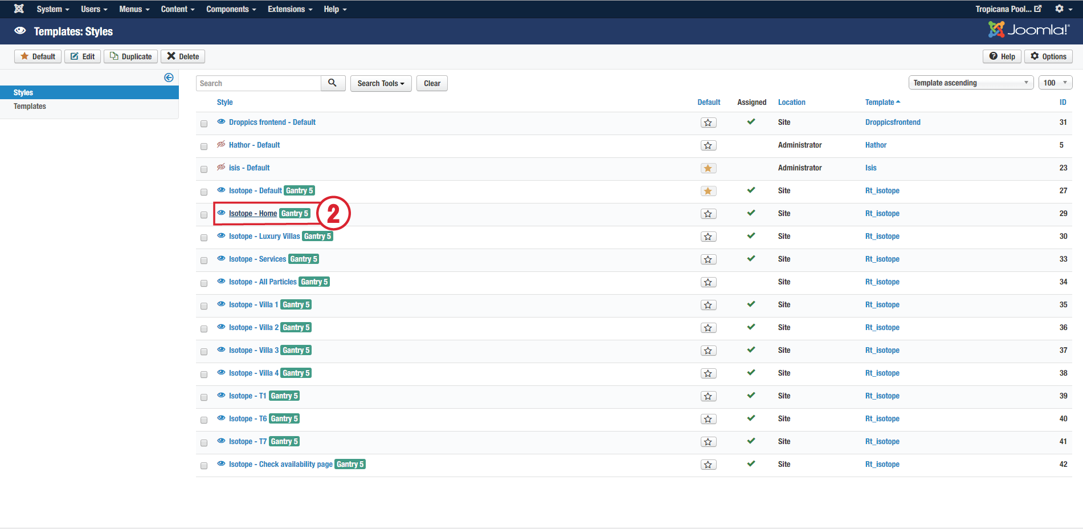Click the Options button
Image resolution: width=1083 pixels, height=529 pixels.
click(1049, 56)
